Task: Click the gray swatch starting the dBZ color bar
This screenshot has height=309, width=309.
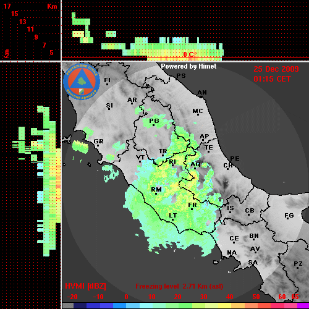Action: point(68,306)
